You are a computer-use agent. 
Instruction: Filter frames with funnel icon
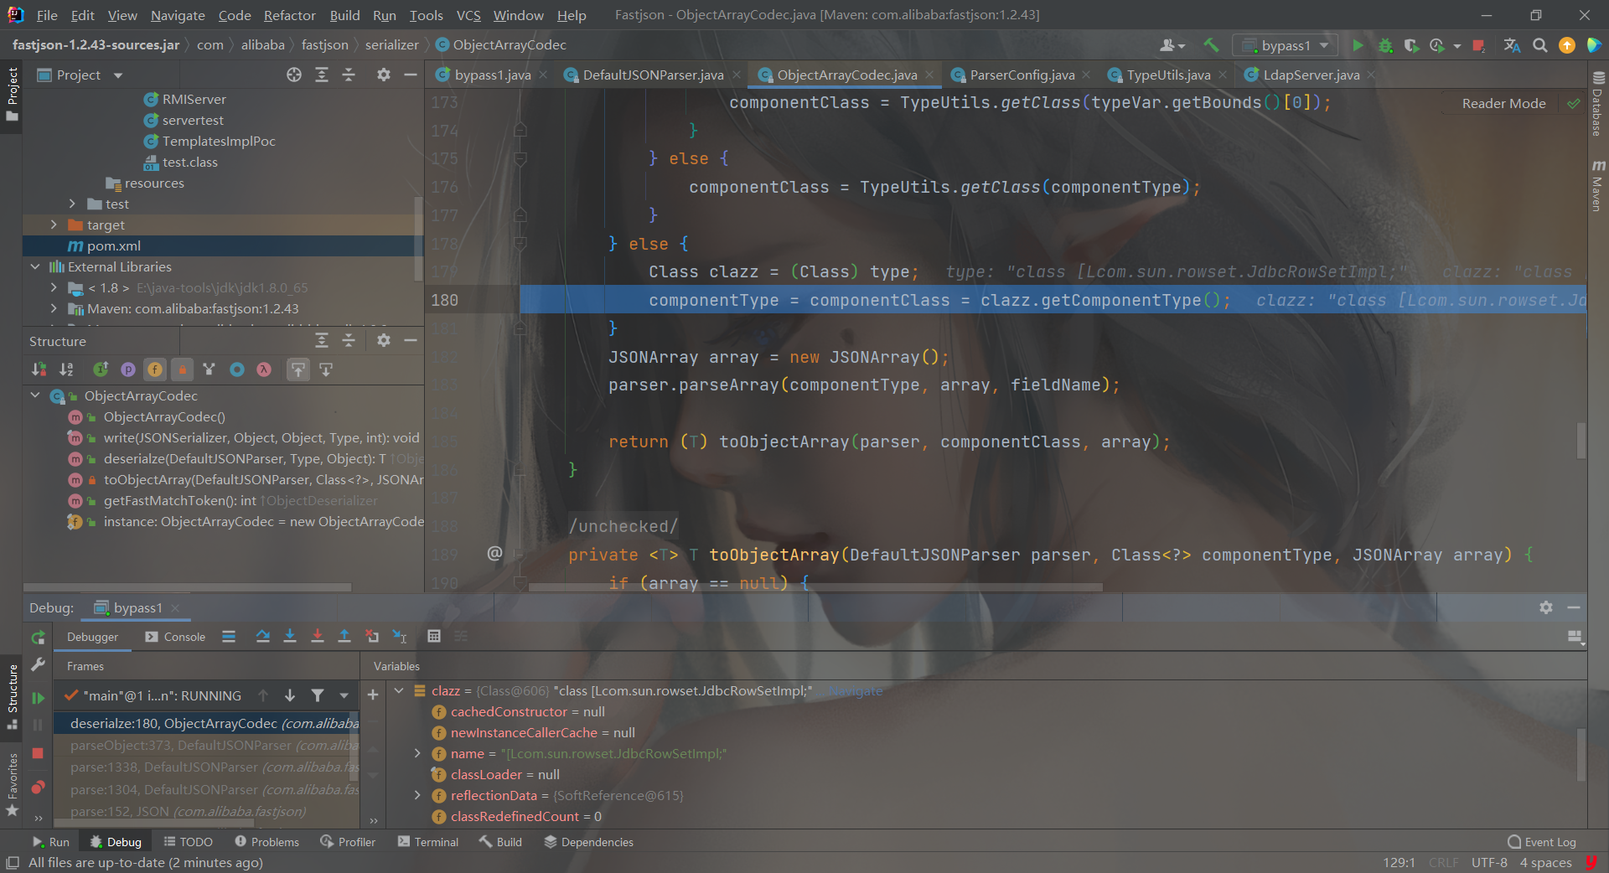pos(318,695)
